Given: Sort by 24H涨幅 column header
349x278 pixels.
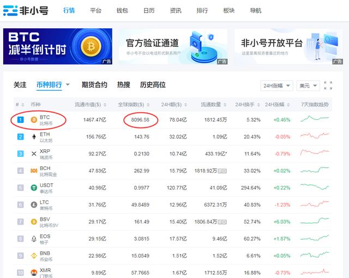Looking at the screenshot, I should pos(277,105).
